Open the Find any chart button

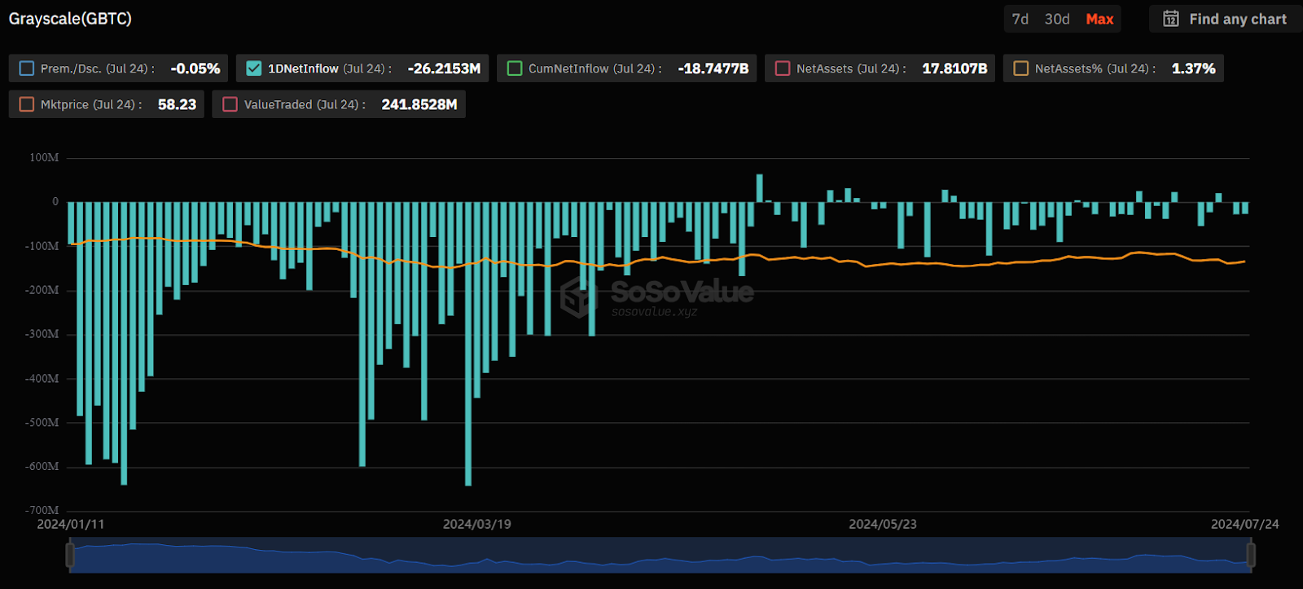click(x=1226, y=19)
